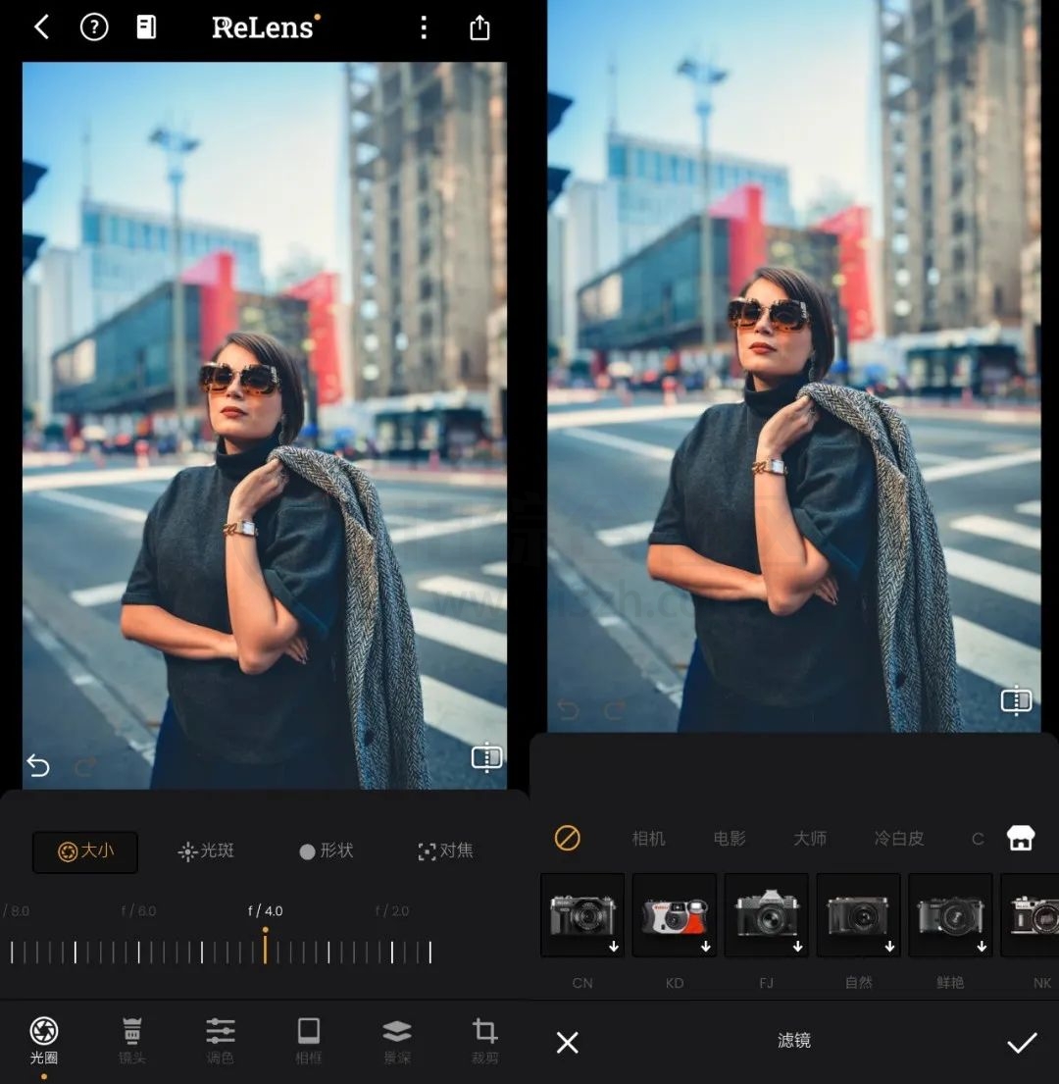This screenshot has height=1084, width=1059.
Task: Tap the share export icon
Action: pos(479,27)
